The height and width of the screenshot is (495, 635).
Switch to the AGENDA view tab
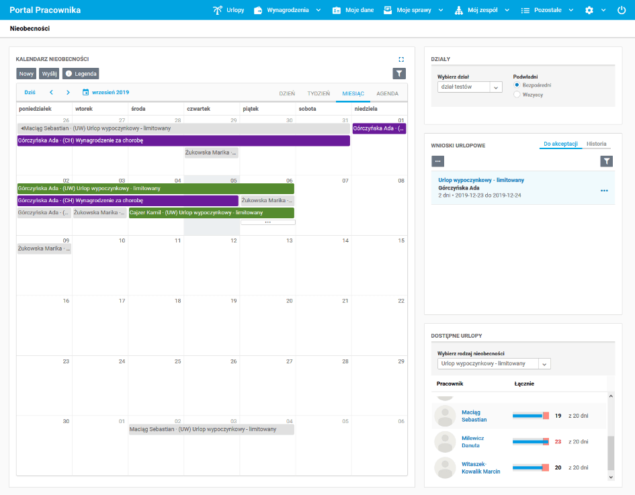pos(388,93)
